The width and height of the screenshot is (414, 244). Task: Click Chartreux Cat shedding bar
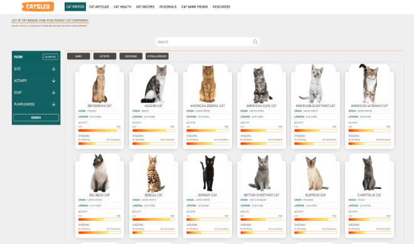(369, 233)
